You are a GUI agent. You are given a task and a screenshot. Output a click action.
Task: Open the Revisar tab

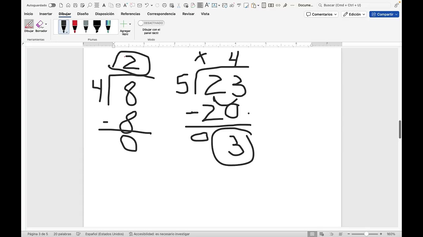[188, 14]
